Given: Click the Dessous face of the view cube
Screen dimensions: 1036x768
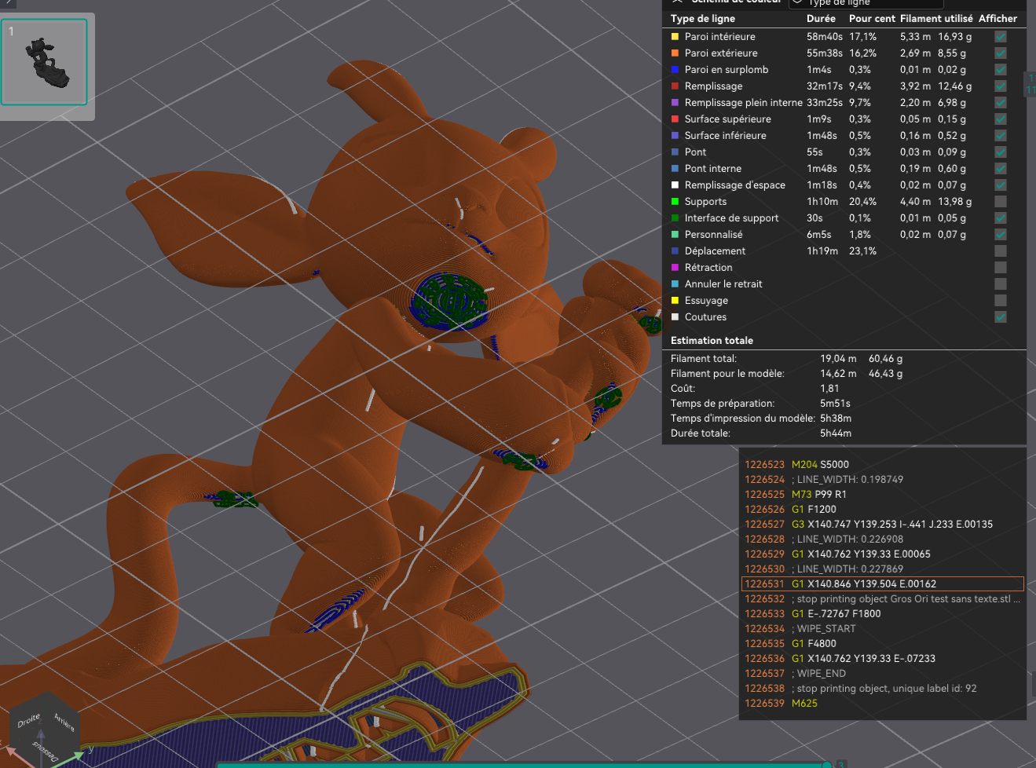Looking at the screenshot, I should (x=46, y=751).
